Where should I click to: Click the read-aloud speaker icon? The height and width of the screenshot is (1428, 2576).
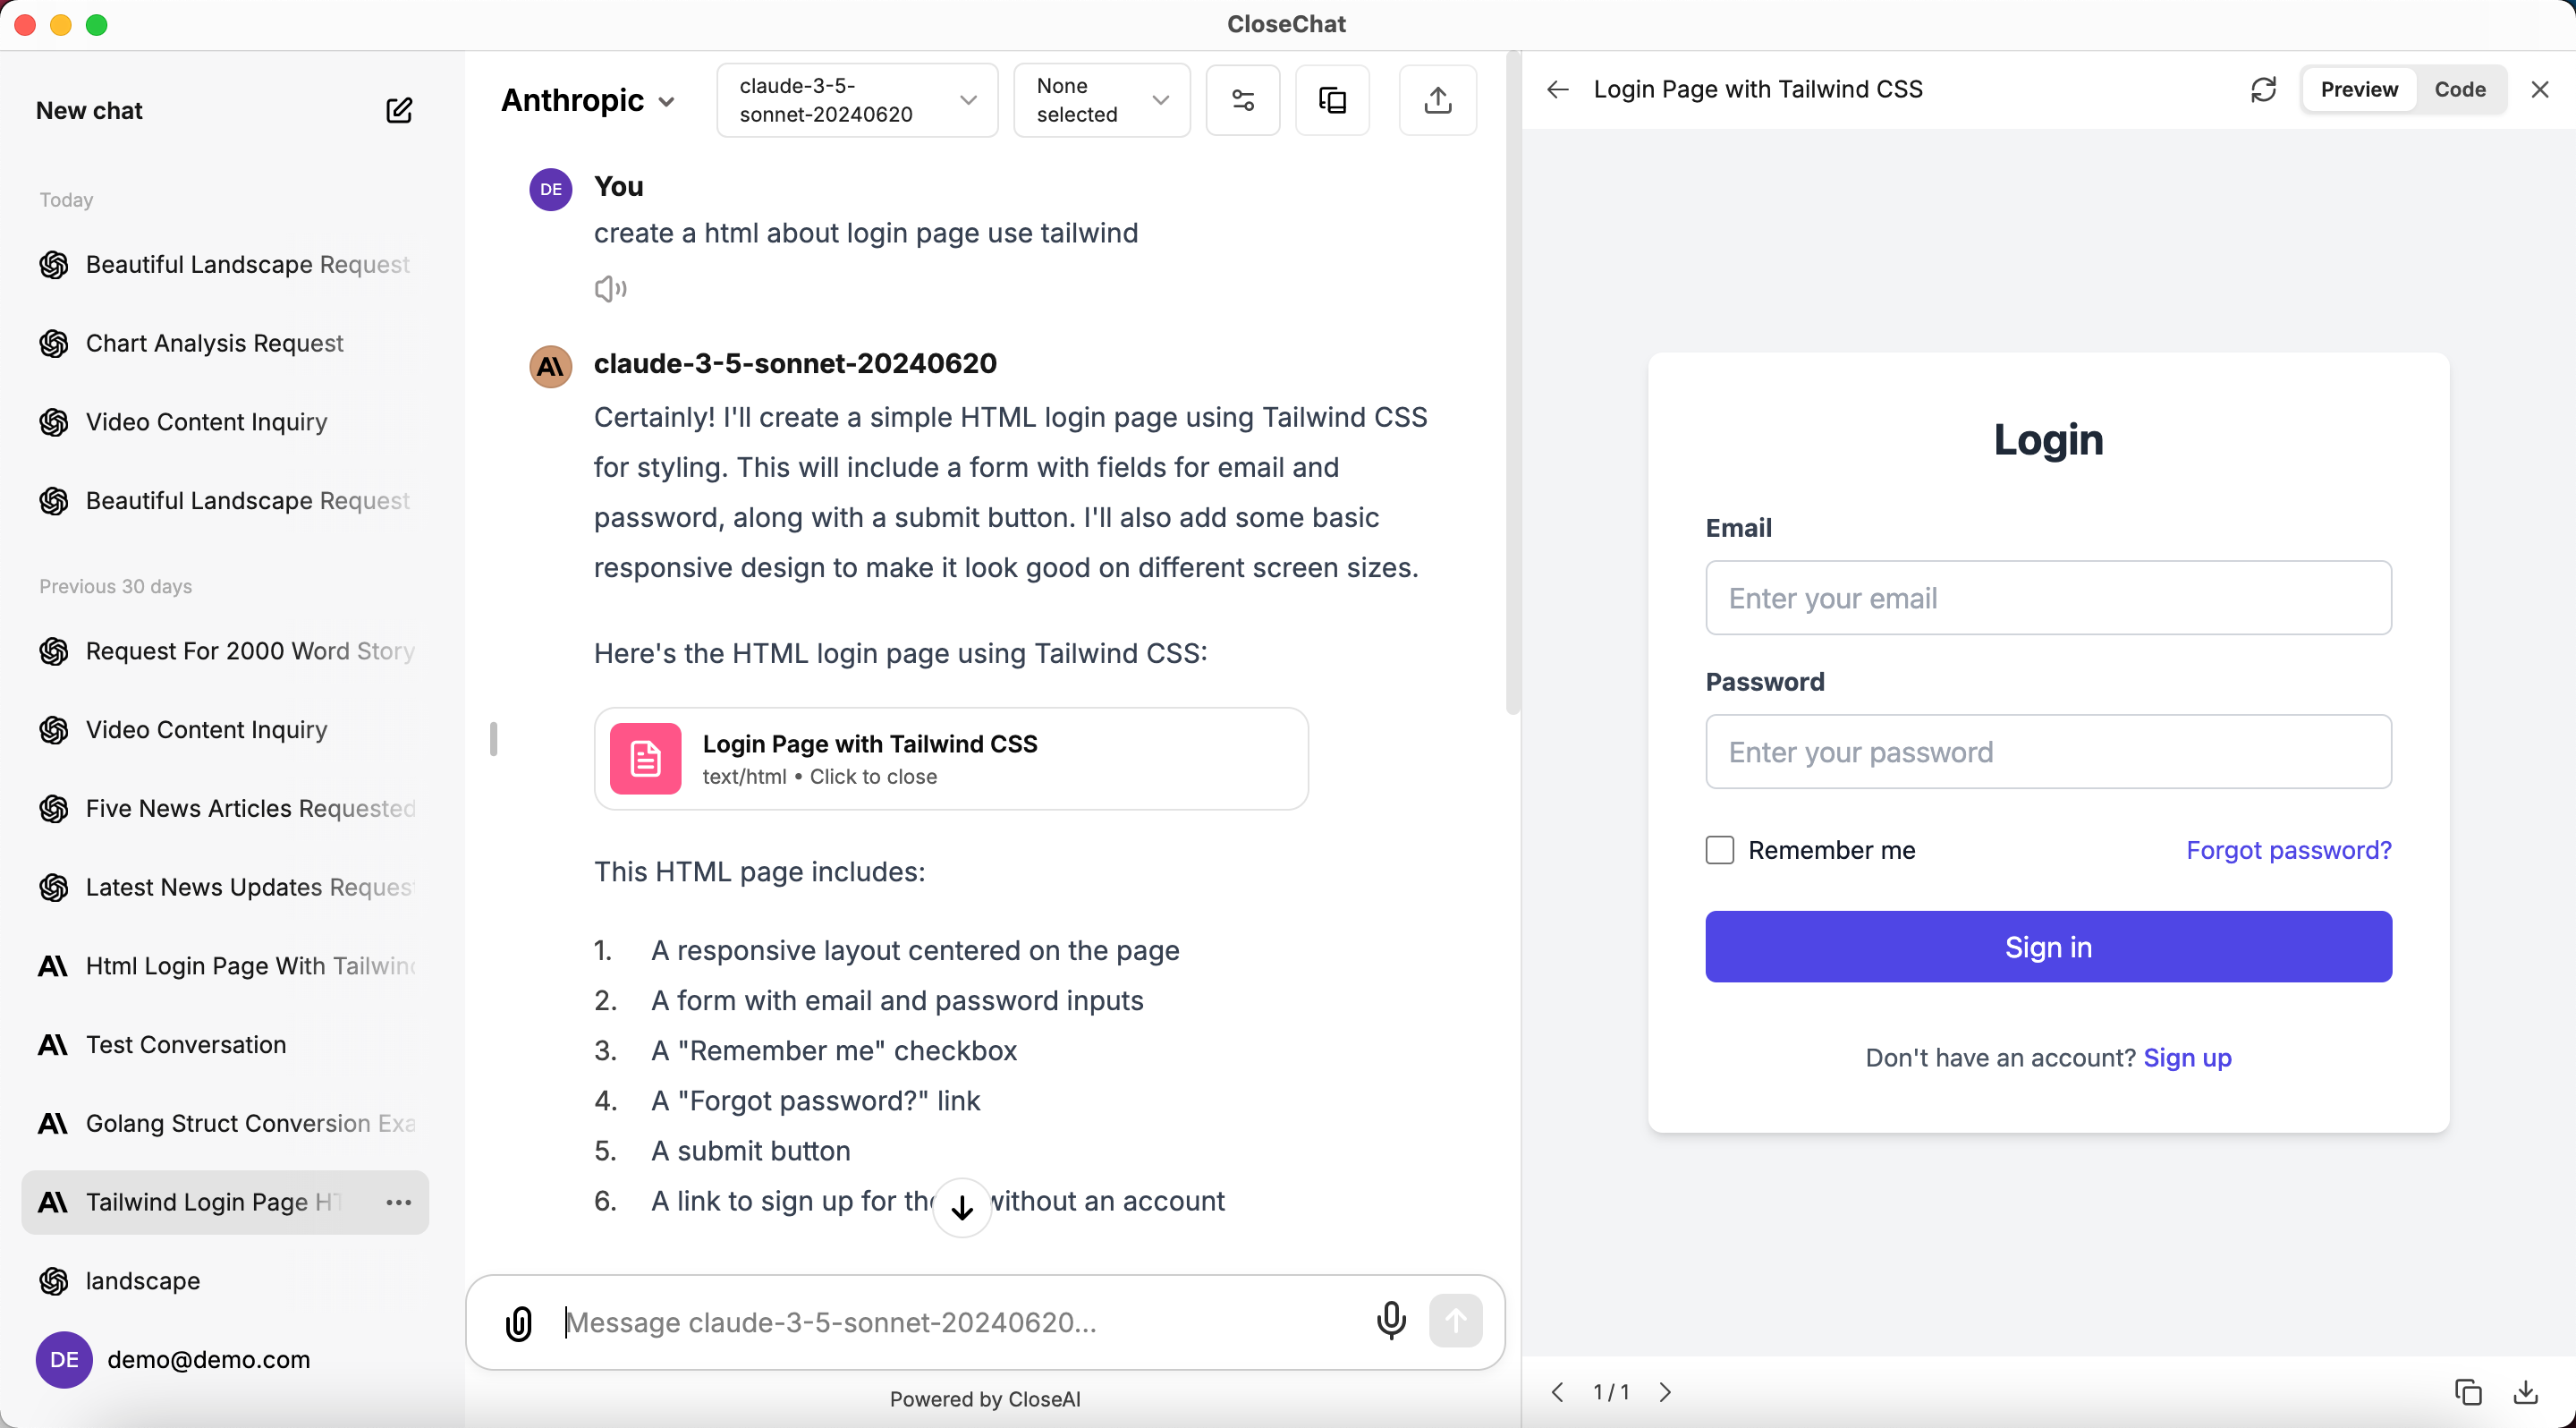click(610, 289)
